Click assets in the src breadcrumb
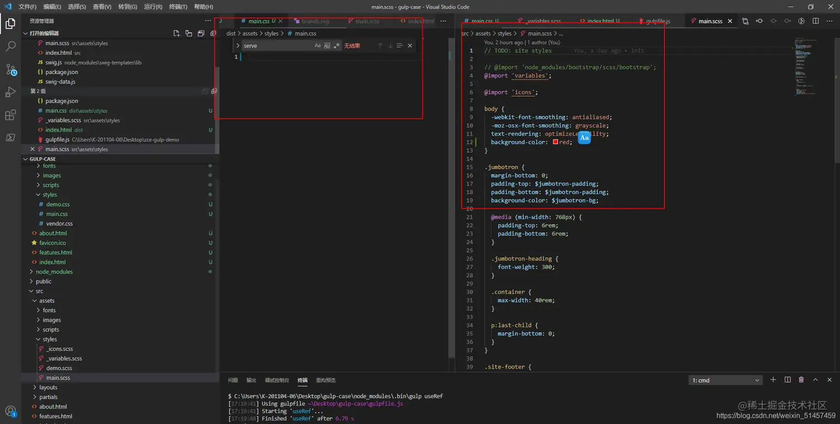Image resolution: width=840 pixels, height=424 pixels. tap(483, 33)
